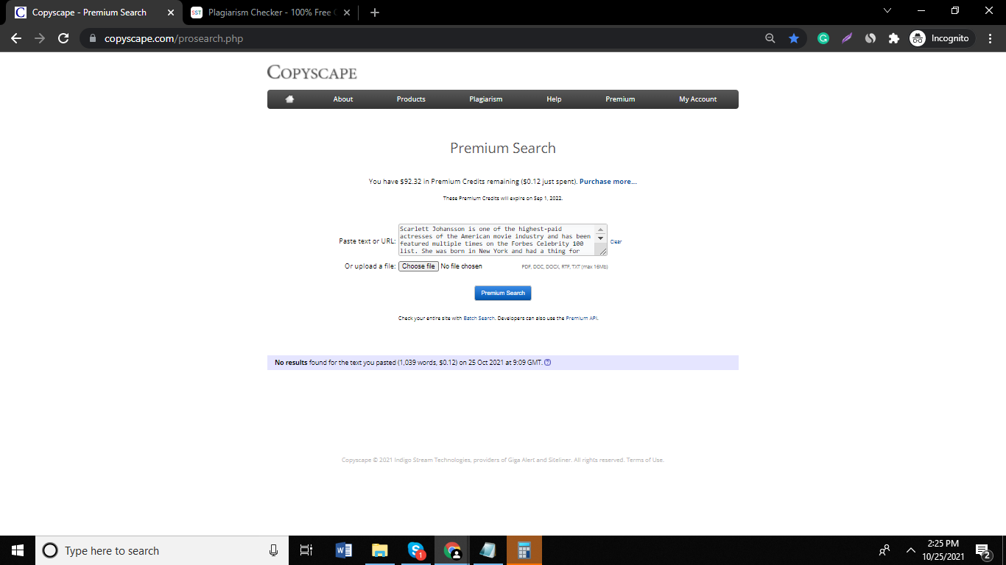Click the People icon in system tray
The width and height of the screenshot is (1006, 565).
click(x=884, y=550)
